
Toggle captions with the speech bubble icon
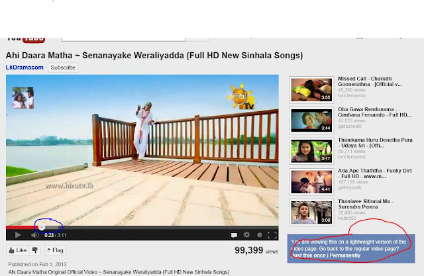coord(234,235)
